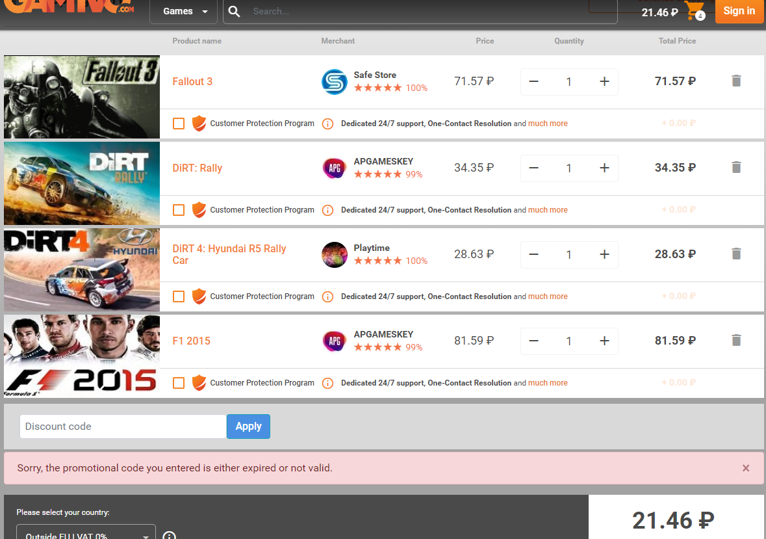The width and height of the screenshot is (766, 539).
Task: Click 'much more' link in F1 2015 row
Action: (548, 383)
